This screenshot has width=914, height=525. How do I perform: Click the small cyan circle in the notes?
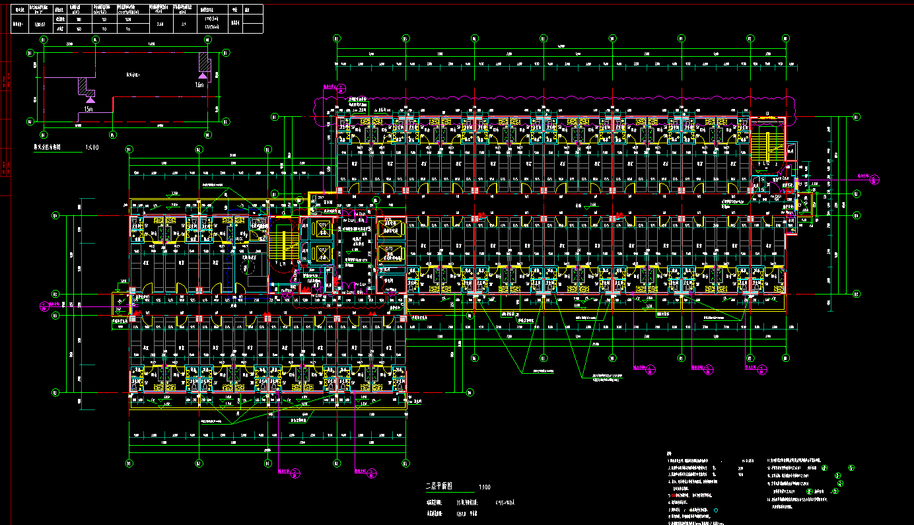click(715, 510)
